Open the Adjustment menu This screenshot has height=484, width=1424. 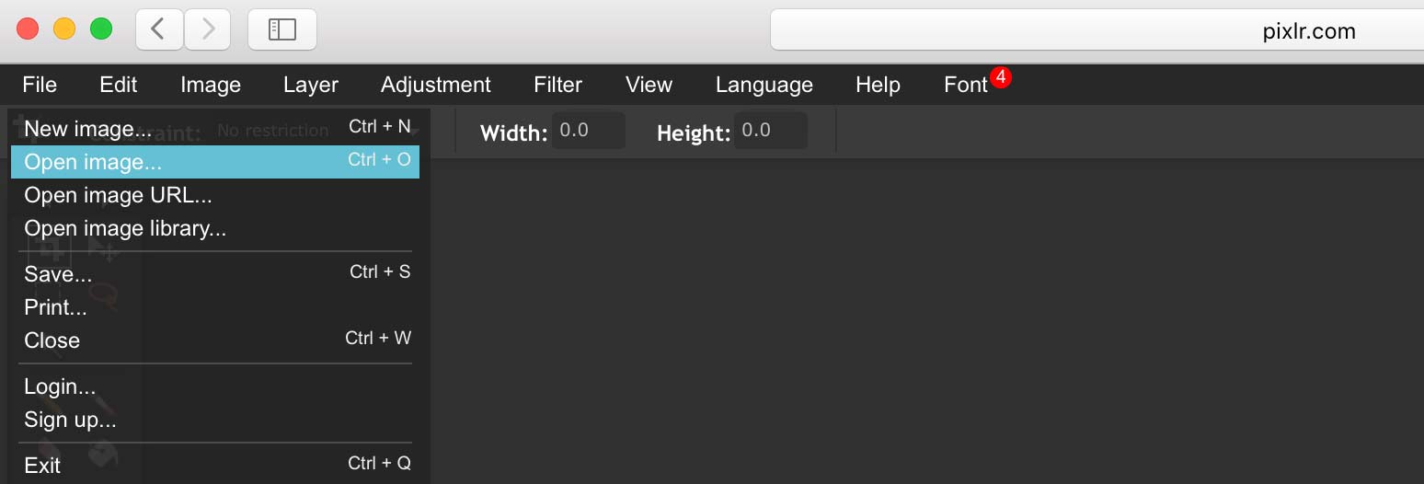click(436, 85)
